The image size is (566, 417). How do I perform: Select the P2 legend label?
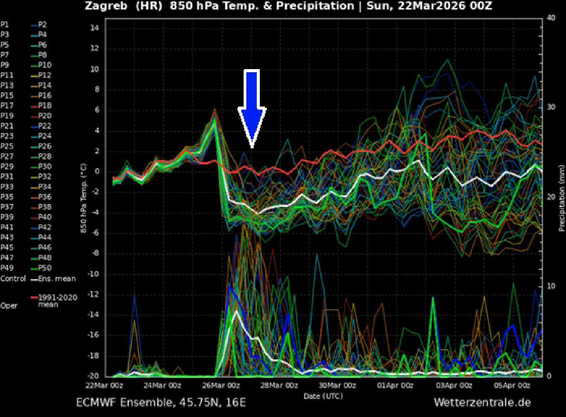(x=42, y=24)
